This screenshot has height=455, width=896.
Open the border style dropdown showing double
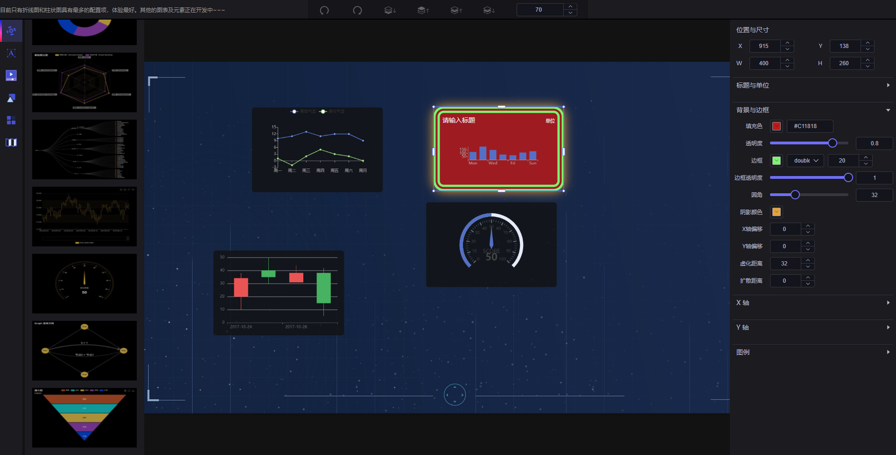(x=805, y=161)
